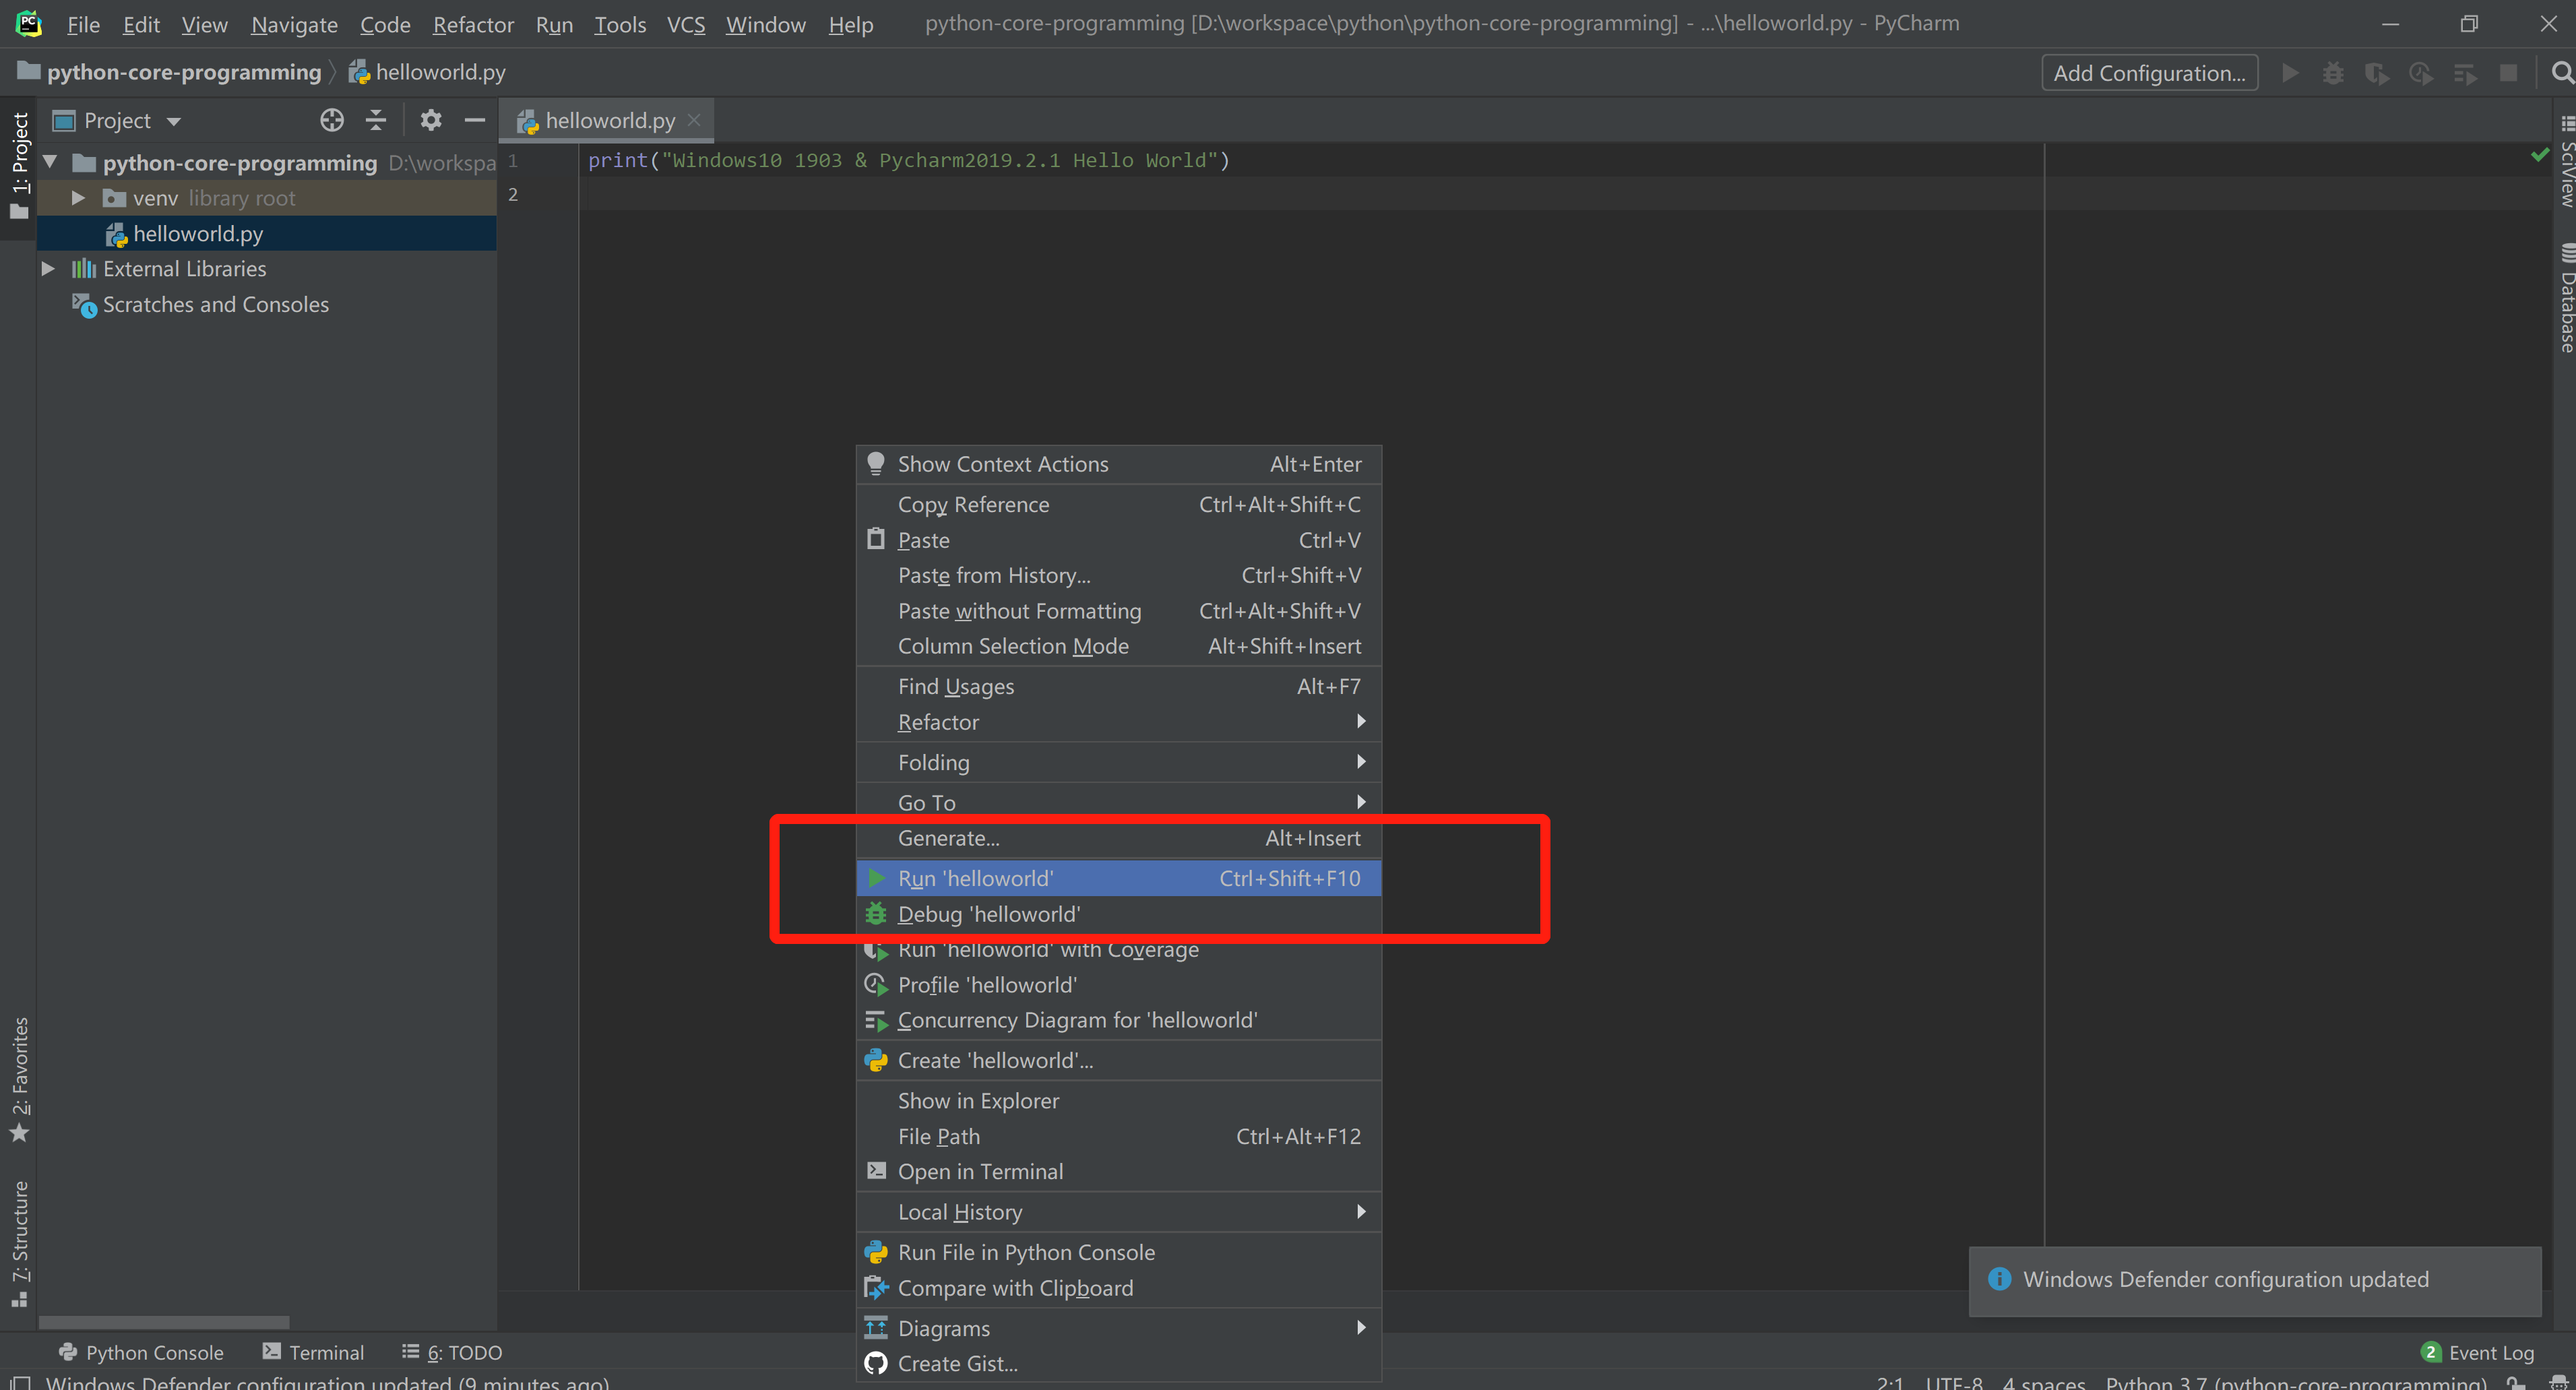Open the 7: Structure tool window

click(19, 1244)
